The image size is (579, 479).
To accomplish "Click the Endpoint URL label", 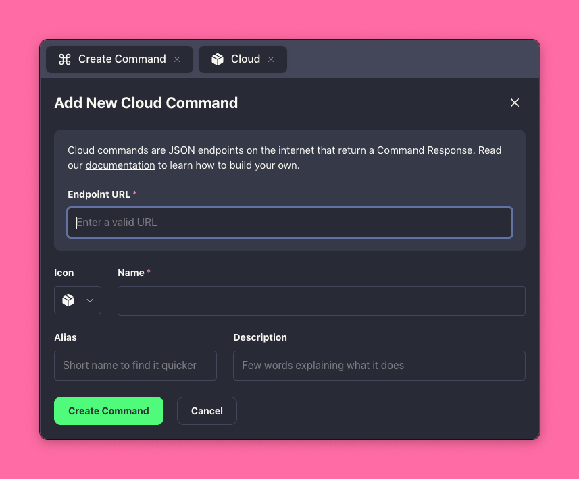I will click(99, 194).
